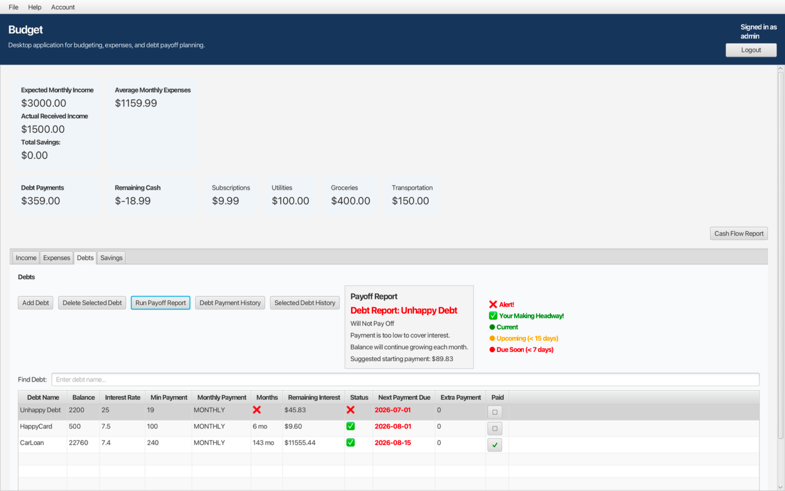785x491 pixels.
Task: Check the Paid box for HappyCard
Action: click(x=495, y=428)
